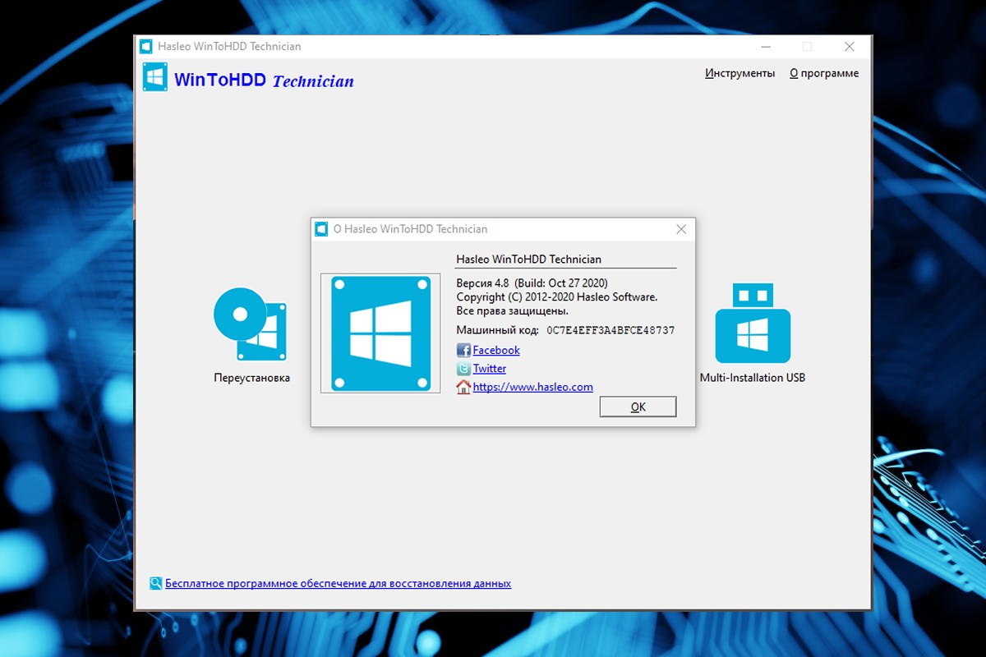Screen dimensions: 986x657
Task: Open the Twitter link
Action: [490, 369]
